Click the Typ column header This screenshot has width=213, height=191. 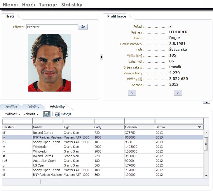(x=78, y=127)
